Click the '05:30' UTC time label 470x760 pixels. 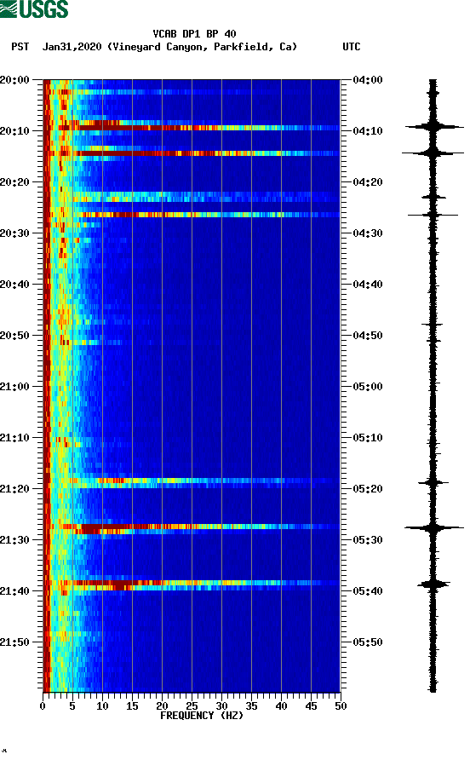pos(368,540)
